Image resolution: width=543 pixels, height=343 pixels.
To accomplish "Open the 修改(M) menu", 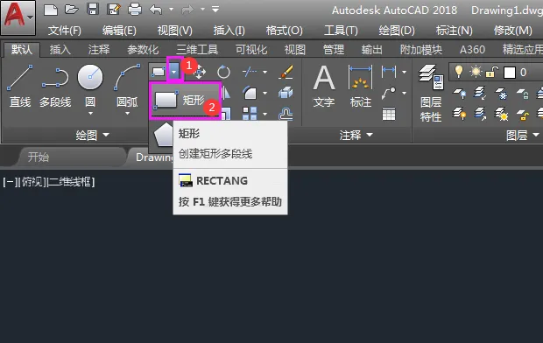I will coord(513,31).
